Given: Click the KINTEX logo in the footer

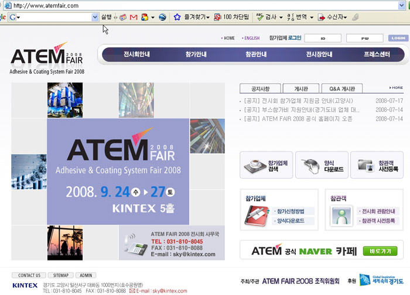Looking at the screenshot, I should point(25,285).
